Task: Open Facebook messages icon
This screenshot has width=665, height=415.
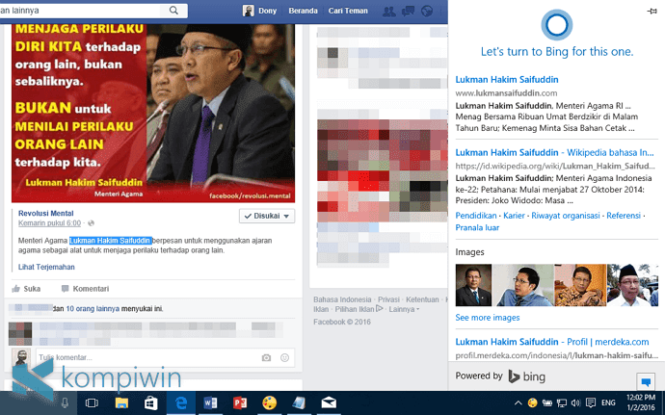Action: 408,11
